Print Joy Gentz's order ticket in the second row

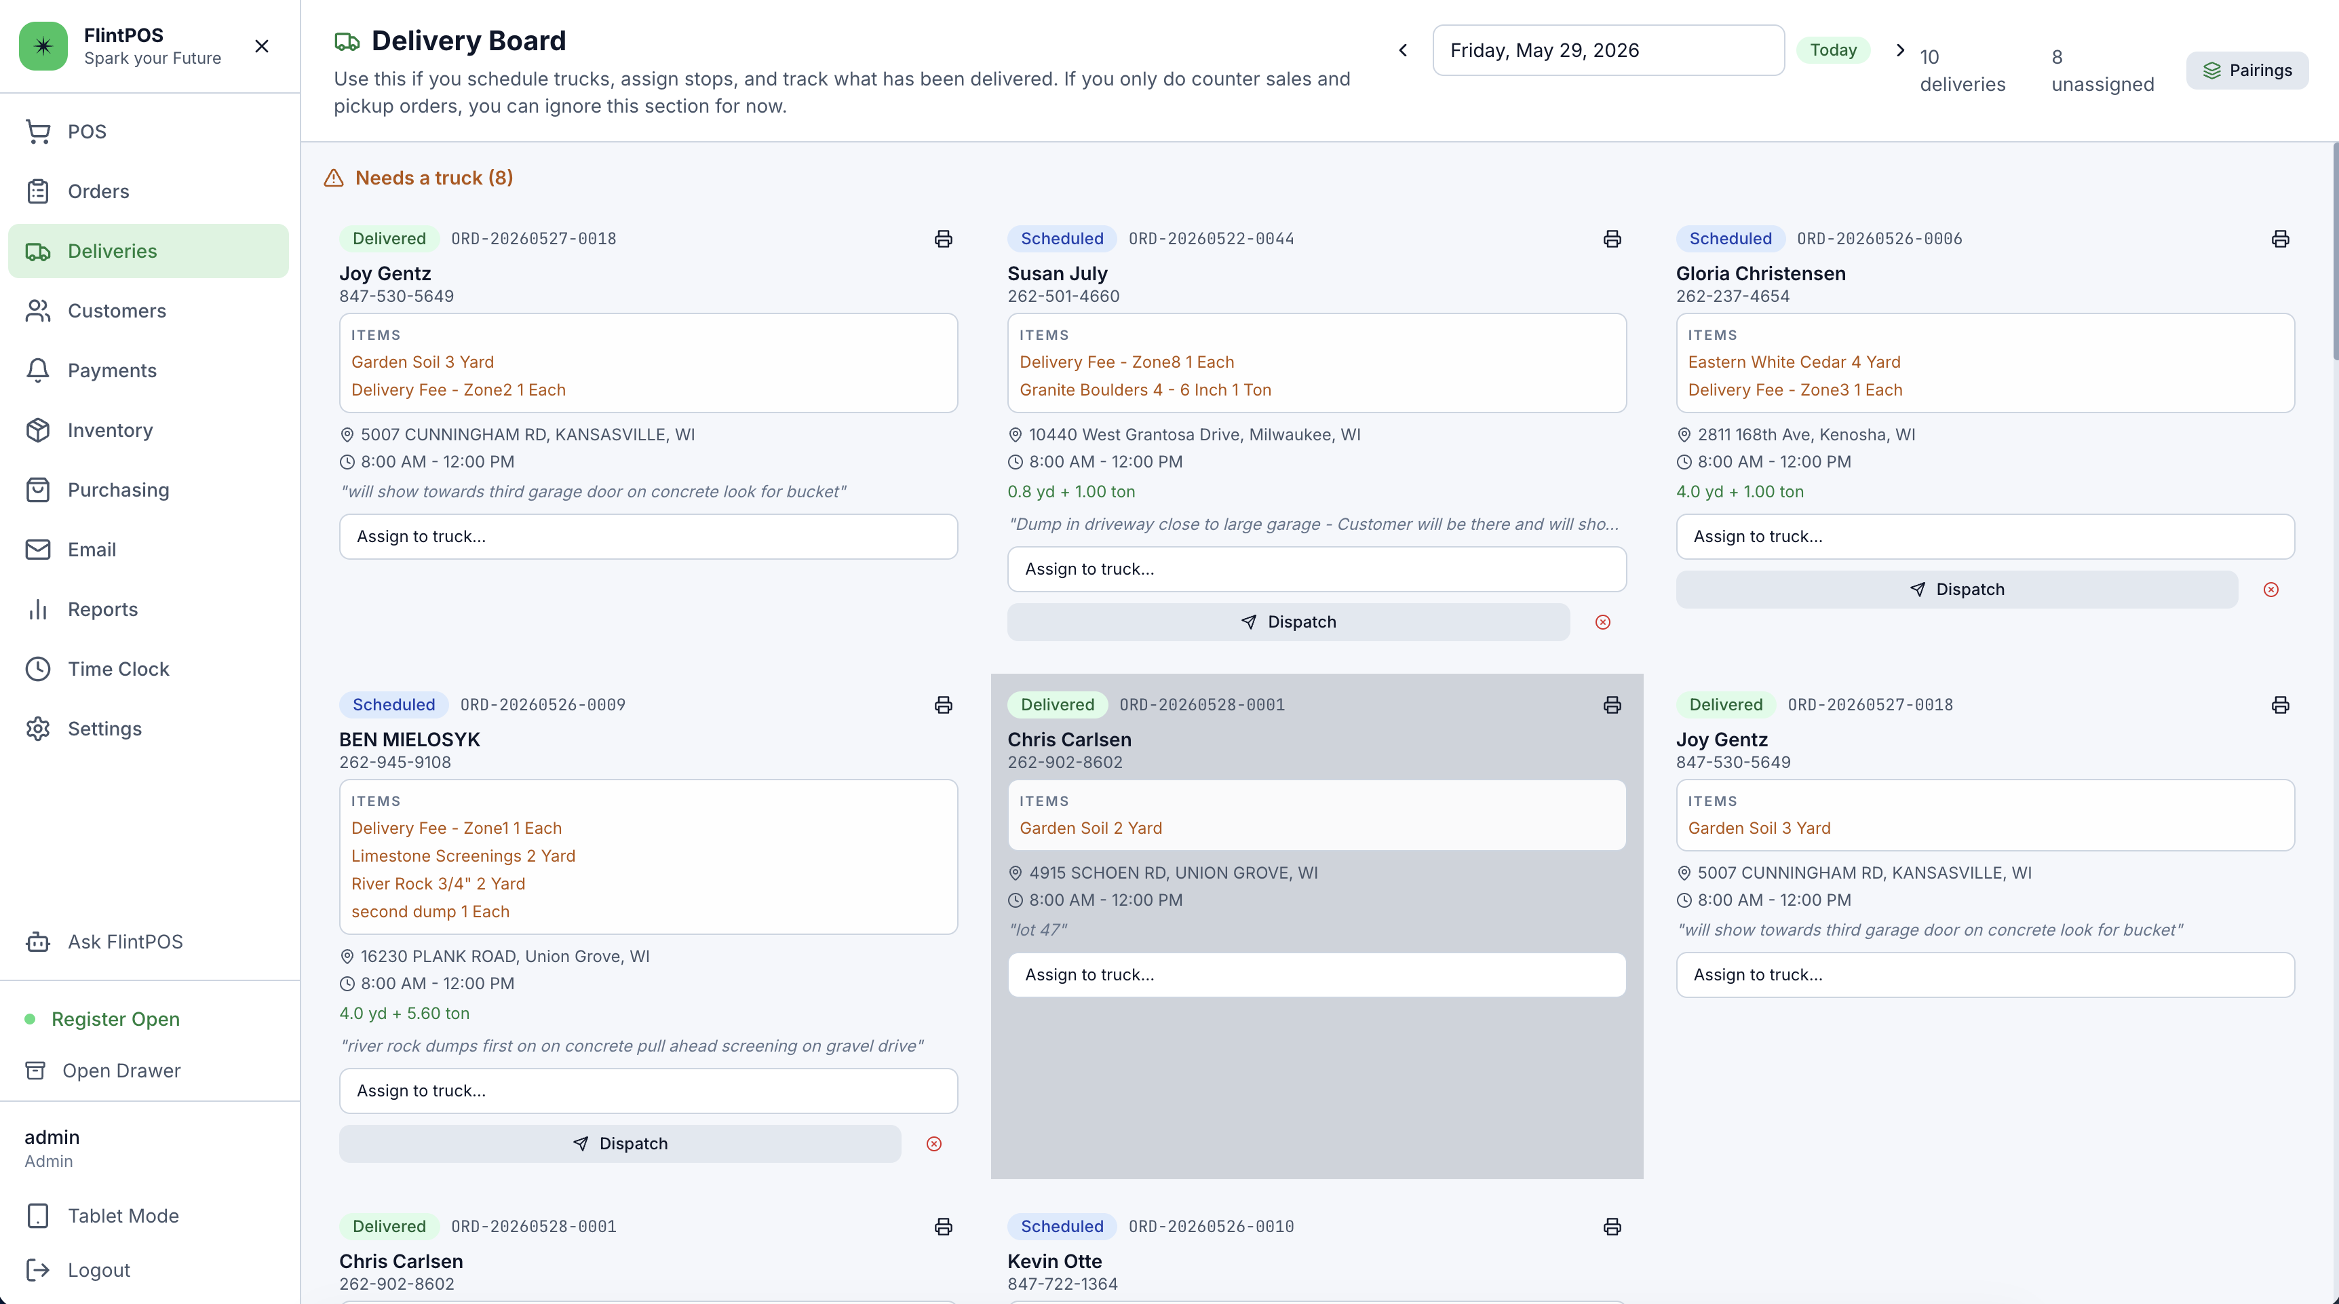pyautogui.click(x=2280, y=705)
